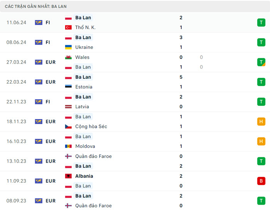Click the Czech flag beside Cộng hòa Séc
The width and height of the screenshot is (270, 210).
(x=68, y=127)
